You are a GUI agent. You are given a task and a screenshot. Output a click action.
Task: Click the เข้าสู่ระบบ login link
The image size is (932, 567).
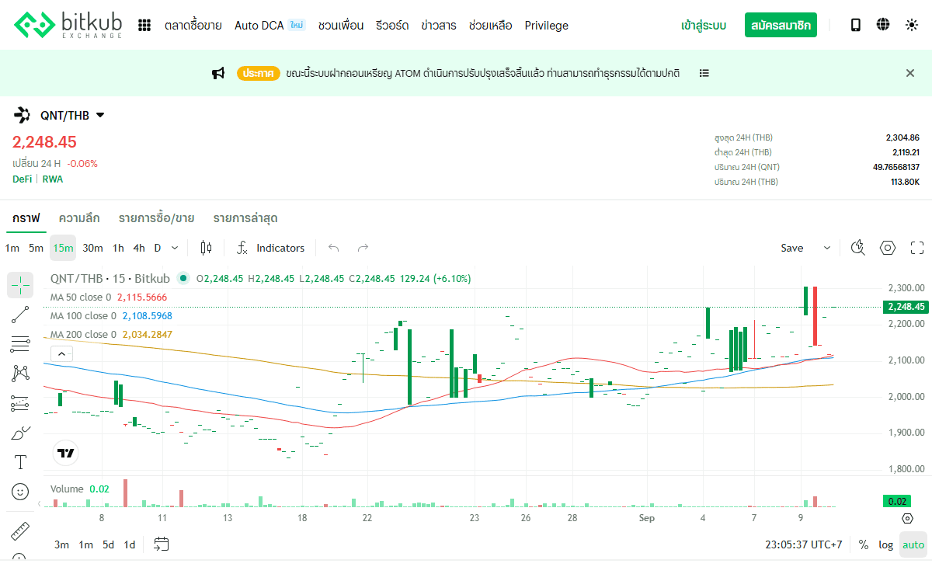704,26
